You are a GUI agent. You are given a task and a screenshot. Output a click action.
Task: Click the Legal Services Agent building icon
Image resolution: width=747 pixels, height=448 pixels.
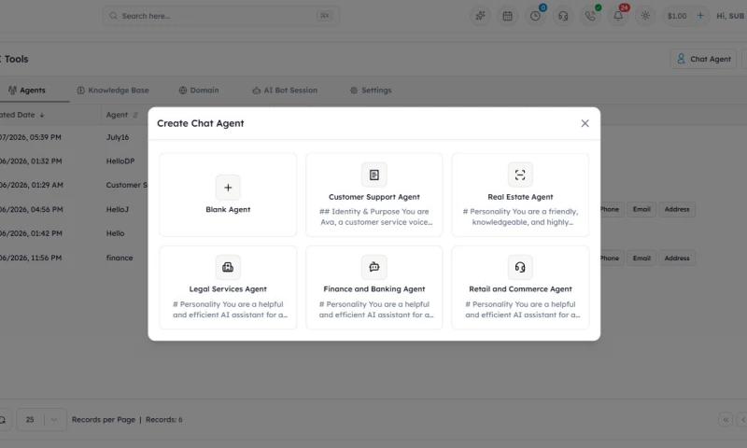[228, 267]
